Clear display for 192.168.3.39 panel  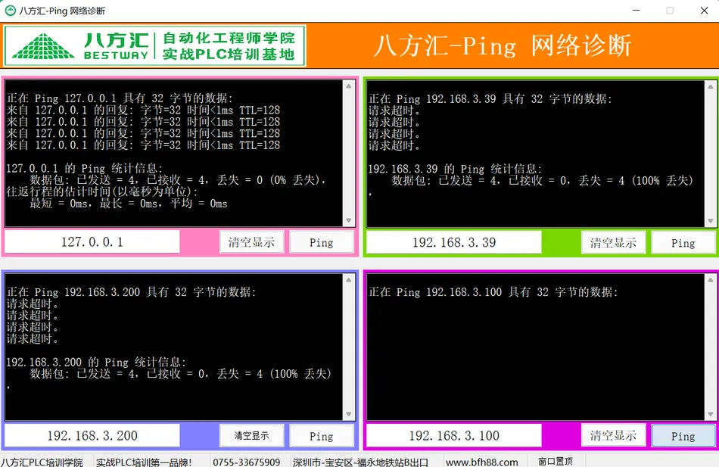[613, 243]
